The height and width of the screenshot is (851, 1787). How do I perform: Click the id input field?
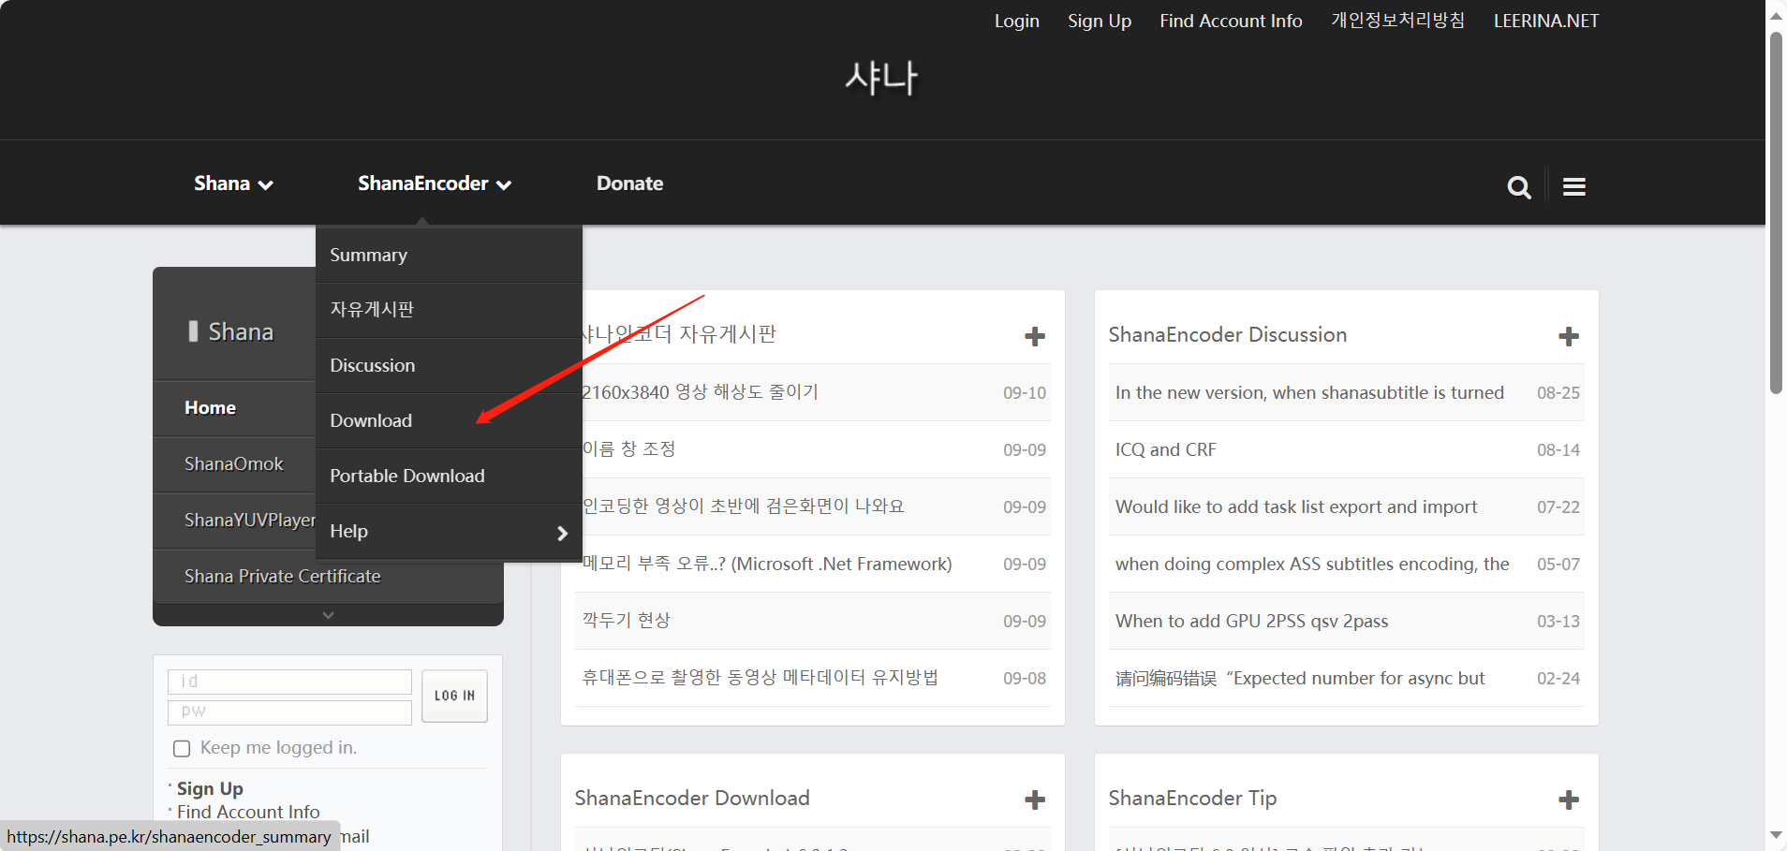[x=289, y=682]
